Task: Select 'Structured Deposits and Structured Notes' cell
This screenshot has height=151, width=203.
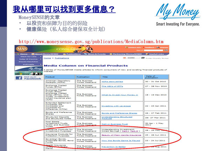Action: (60, 118)
